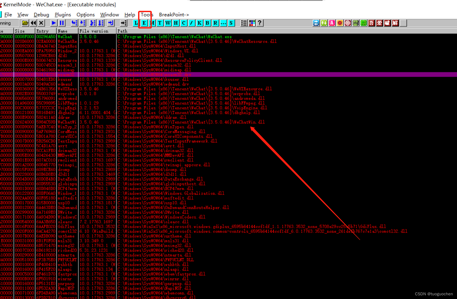Select the wcprobe.dll module row
The width and height of the screenshot is (457, 299).
pyautogui.click(x=228, y=94)
